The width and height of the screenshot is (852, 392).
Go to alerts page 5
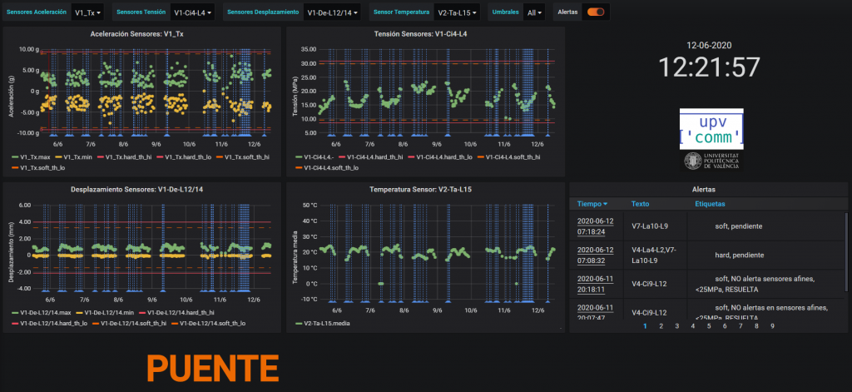709,326
